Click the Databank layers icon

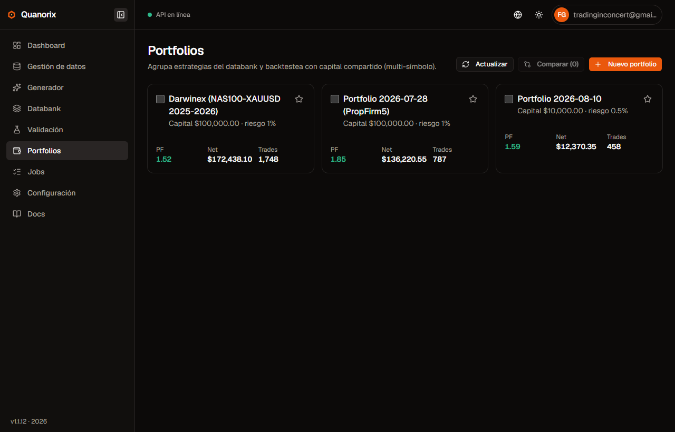17,109
